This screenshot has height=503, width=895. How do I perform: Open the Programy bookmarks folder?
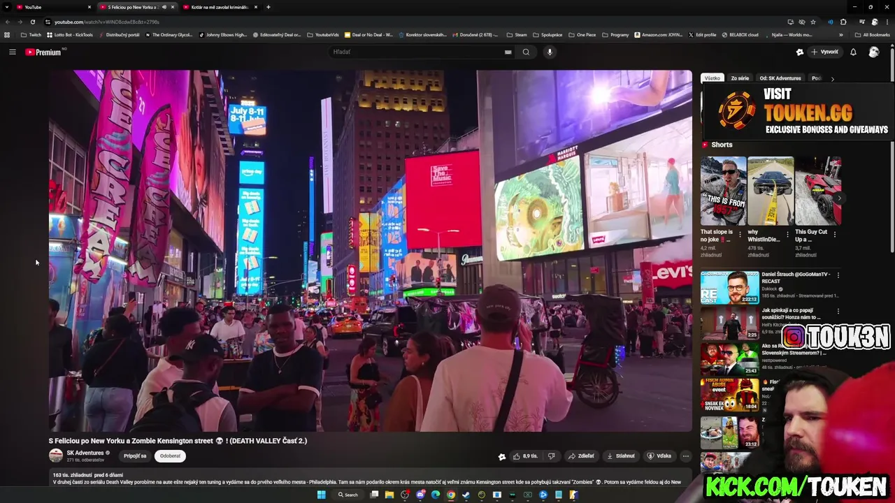coord(615,35)
